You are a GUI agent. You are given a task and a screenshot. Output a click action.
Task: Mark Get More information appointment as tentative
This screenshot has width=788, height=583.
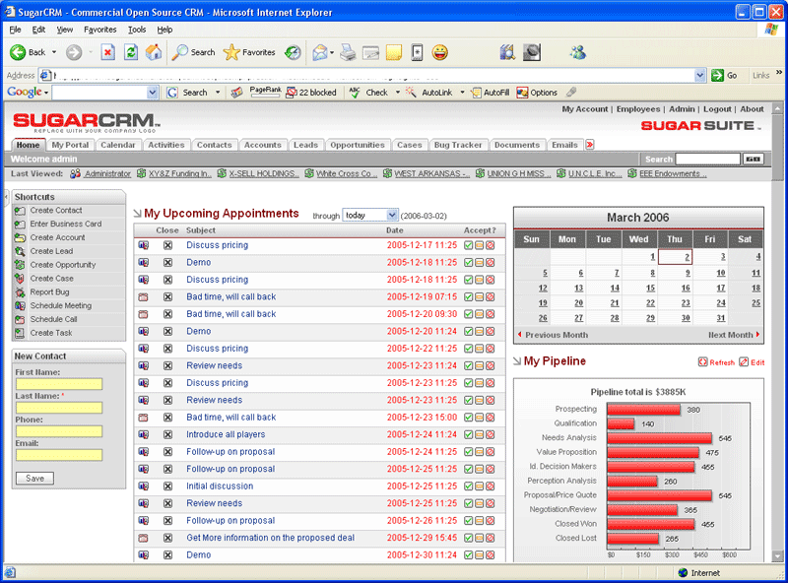(x=480, y=539)
